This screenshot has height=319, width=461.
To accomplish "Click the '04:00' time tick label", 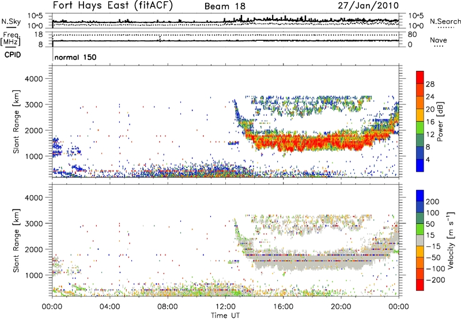I will click(x=109, y=307).
